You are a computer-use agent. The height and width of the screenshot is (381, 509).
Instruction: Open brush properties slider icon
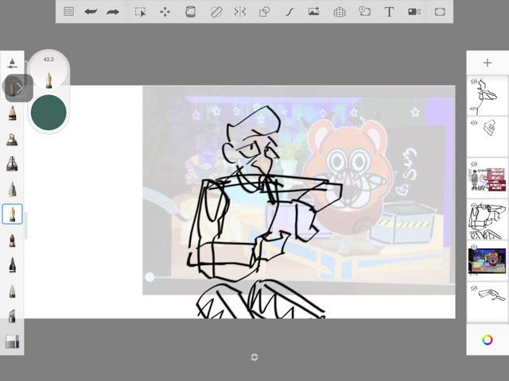coord(12,63)
